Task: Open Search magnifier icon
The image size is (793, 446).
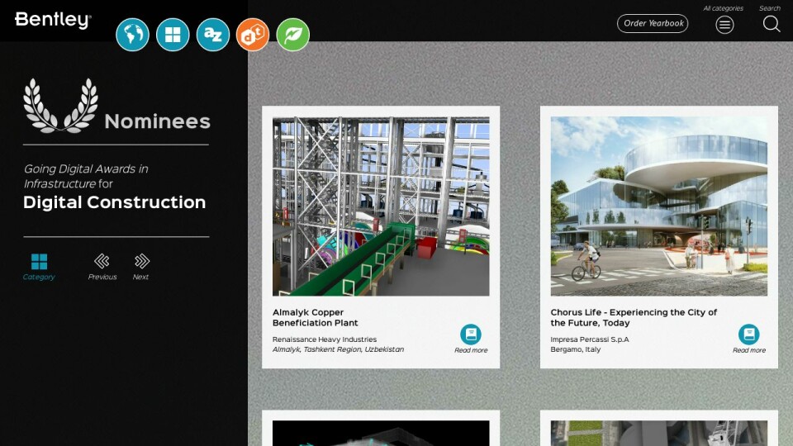Action: [772, 24]
